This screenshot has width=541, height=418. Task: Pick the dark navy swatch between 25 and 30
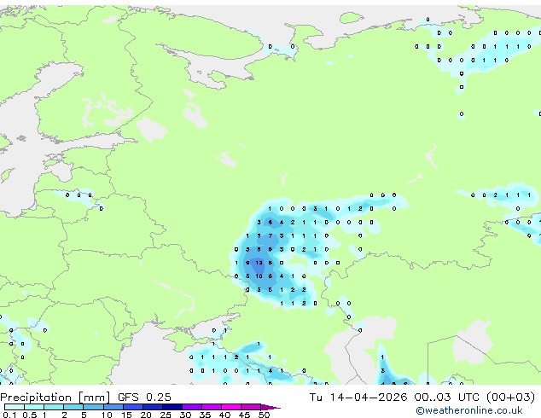pos(172,407)
